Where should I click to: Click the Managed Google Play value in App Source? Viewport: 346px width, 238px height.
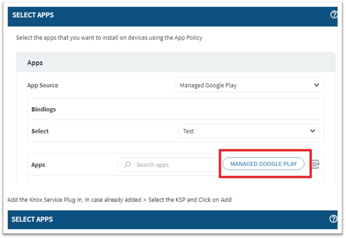point(208,85)
